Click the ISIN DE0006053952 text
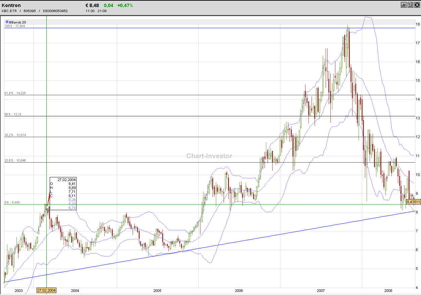The image size is (421, 295). tap(55, 11)
